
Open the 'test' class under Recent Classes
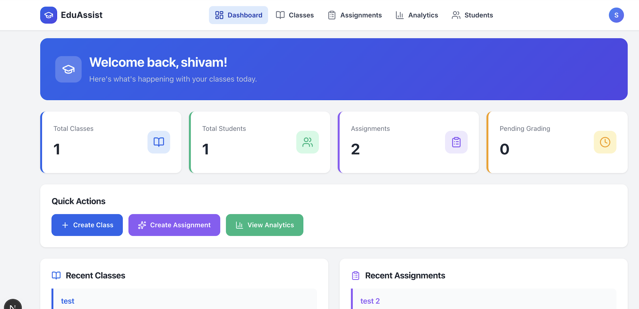[68, 301]
